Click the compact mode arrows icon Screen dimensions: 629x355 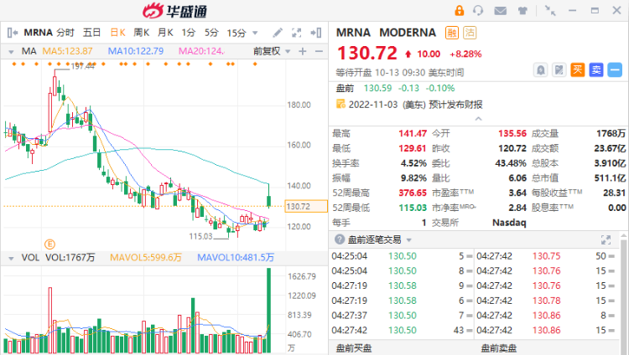coord(550,10)
